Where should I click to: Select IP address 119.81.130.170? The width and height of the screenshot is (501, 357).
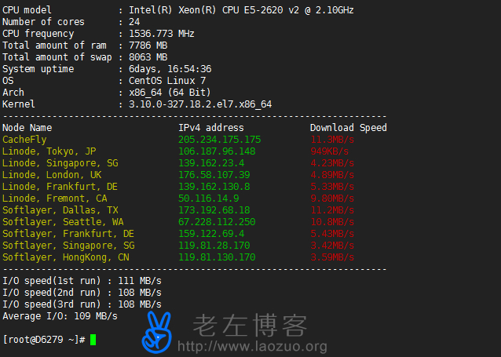coord(217,257)
